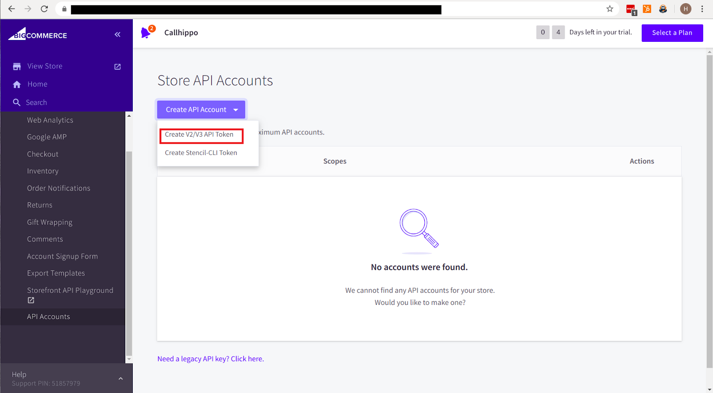Bookmark page with the star icon
This screenshot has width=713, height=393.
click(x=610, y=9)
